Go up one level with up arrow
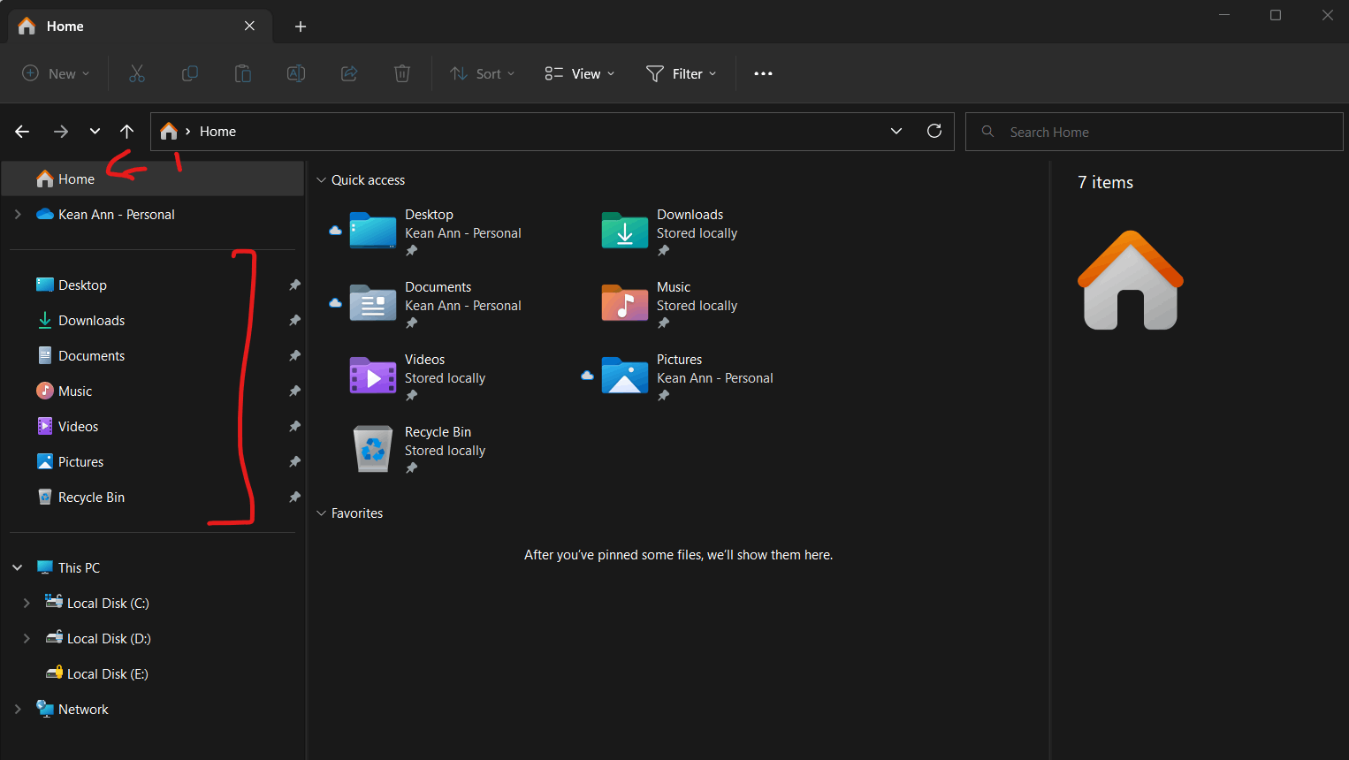Viewport: 1349px width, 760px height. (127, 132)
